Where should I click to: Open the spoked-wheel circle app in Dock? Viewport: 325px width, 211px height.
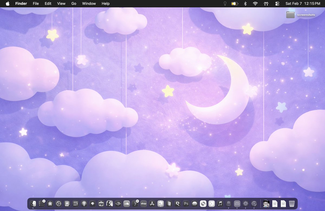[x=58, y=203]
